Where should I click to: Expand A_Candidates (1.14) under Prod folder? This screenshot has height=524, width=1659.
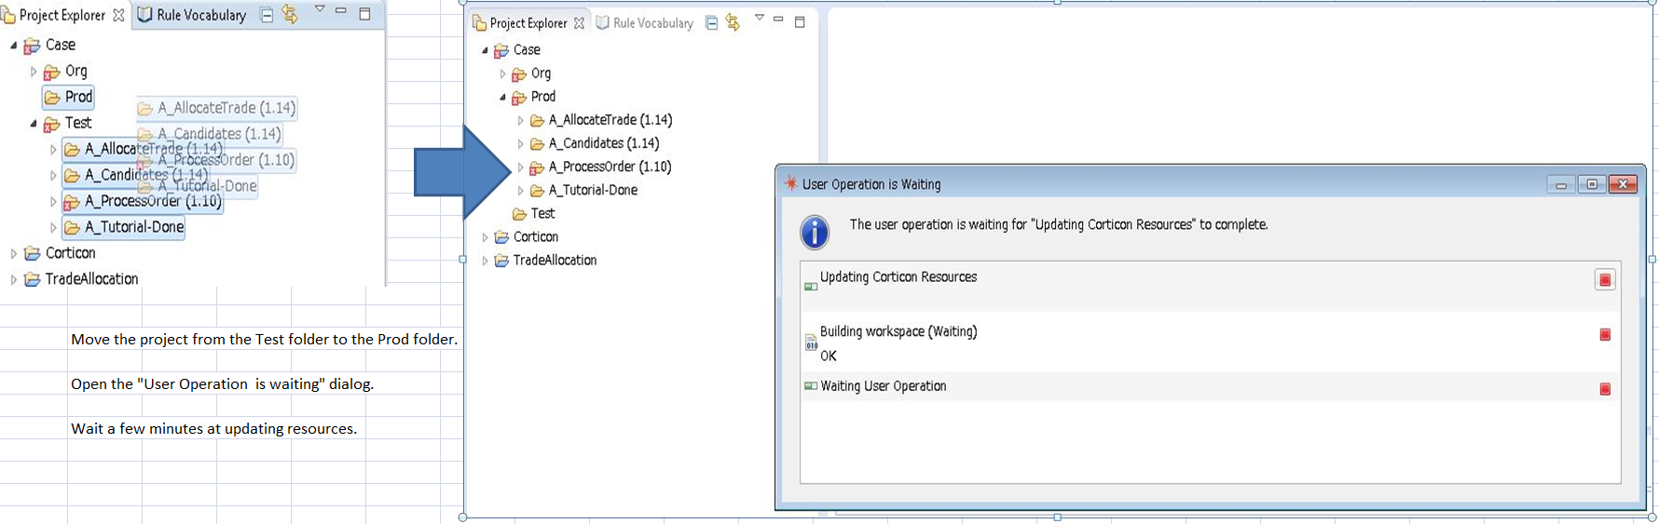(520, 143)
